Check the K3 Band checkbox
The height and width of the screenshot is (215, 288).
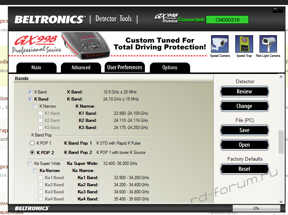coord(41,127)
